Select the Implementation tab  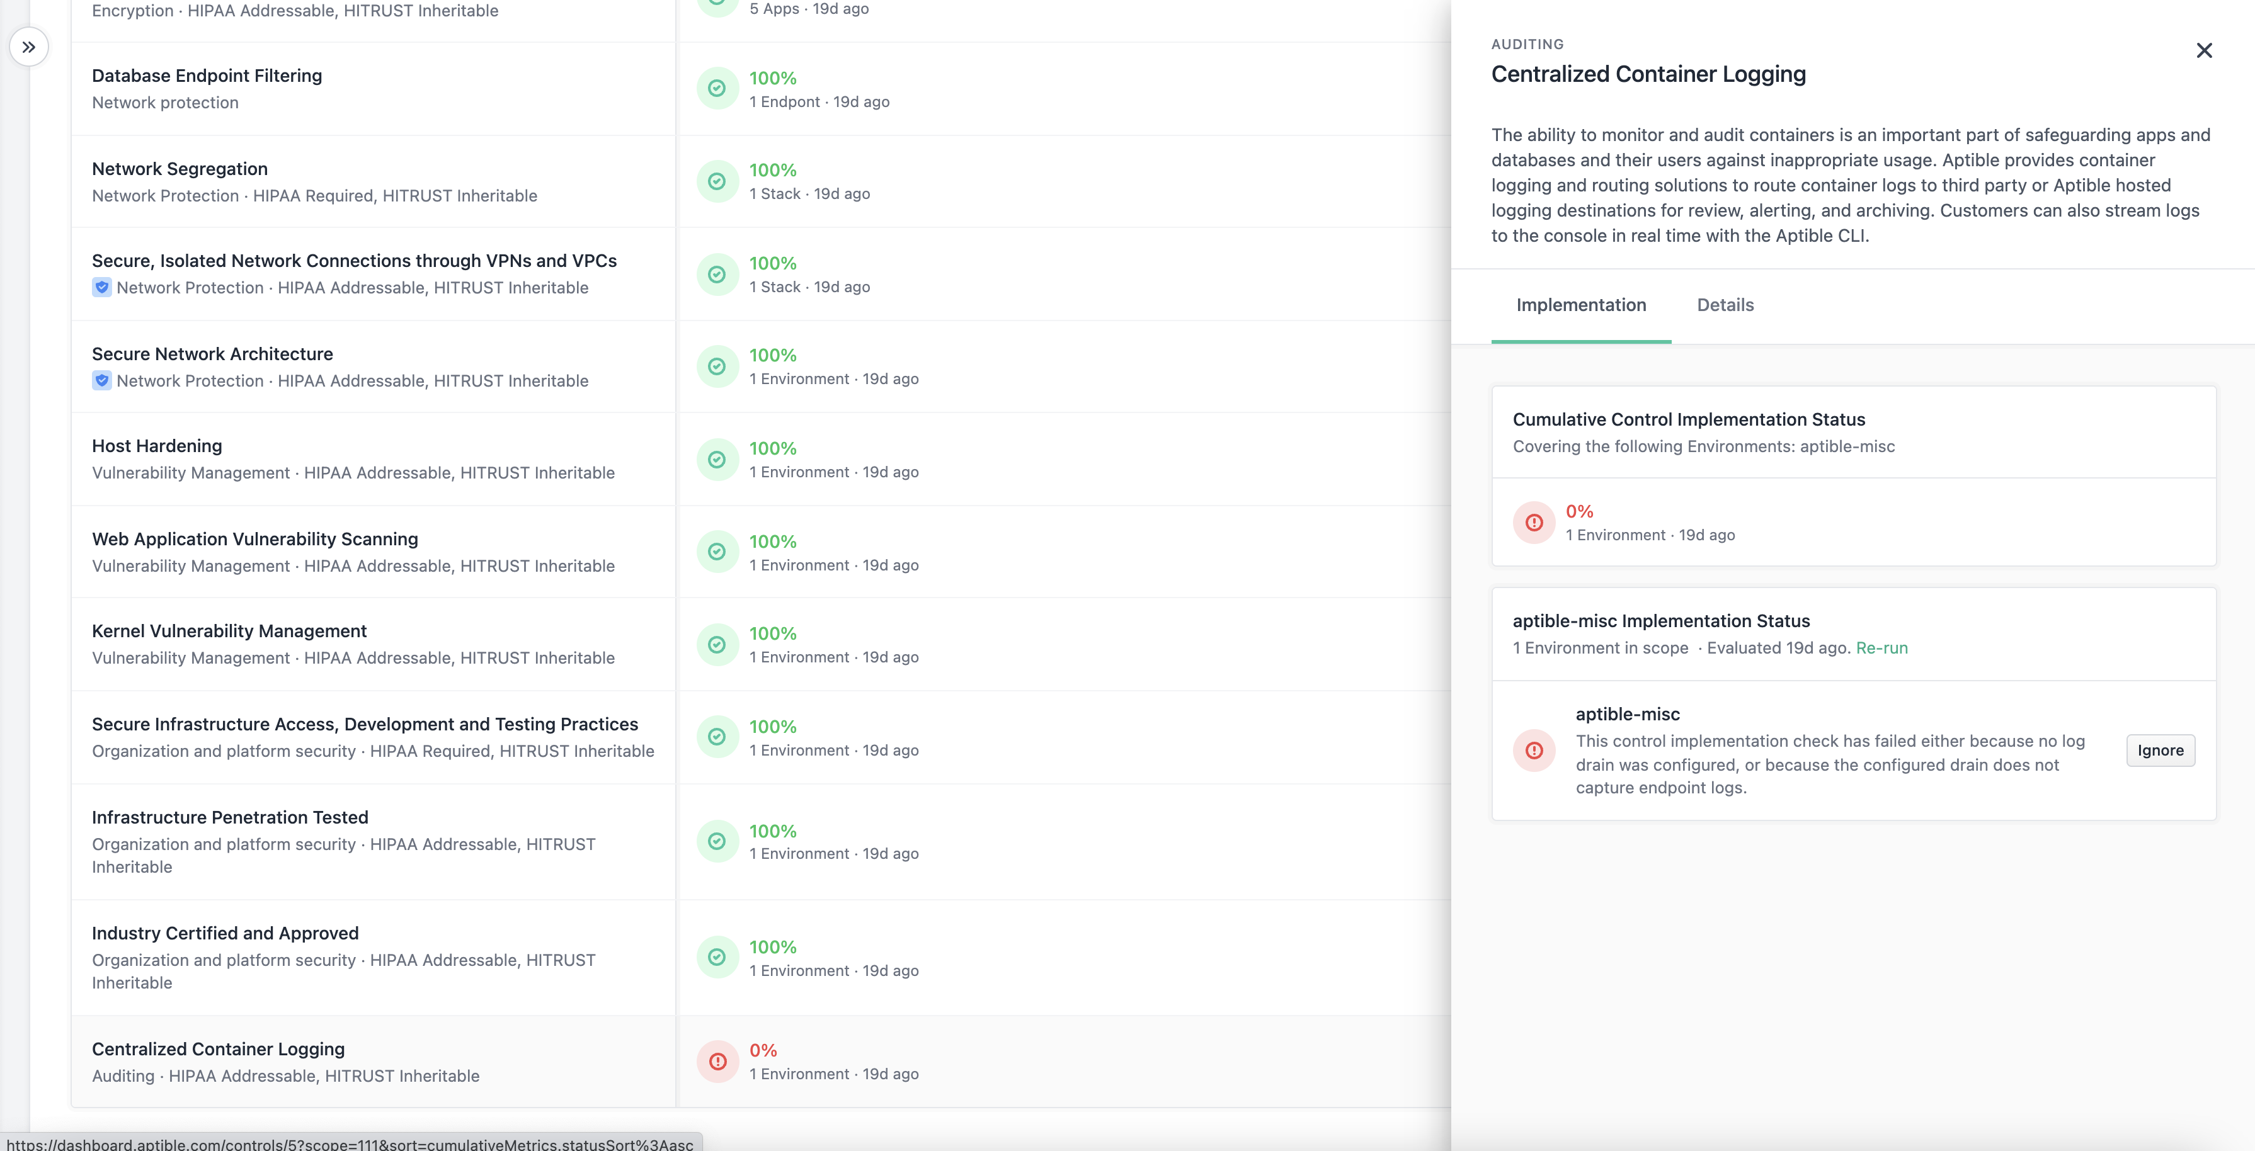click(1580, 305)
